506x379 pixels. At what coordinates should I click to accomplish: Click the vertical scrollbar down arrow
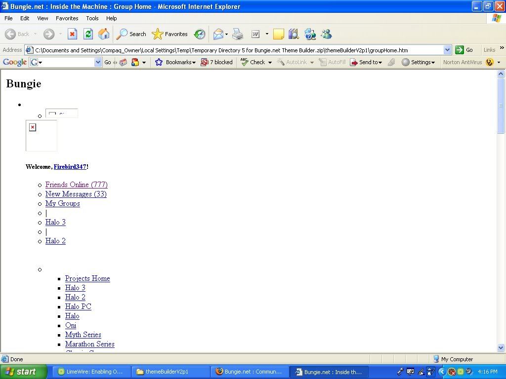coord(501,347)
